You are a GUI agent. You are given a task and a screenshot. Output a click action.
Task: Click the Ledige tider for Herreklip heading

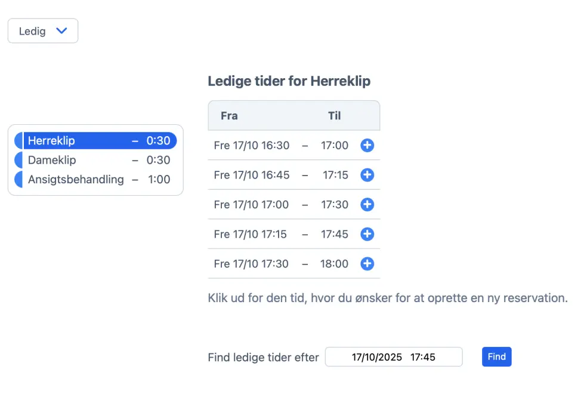coord(289,81)
